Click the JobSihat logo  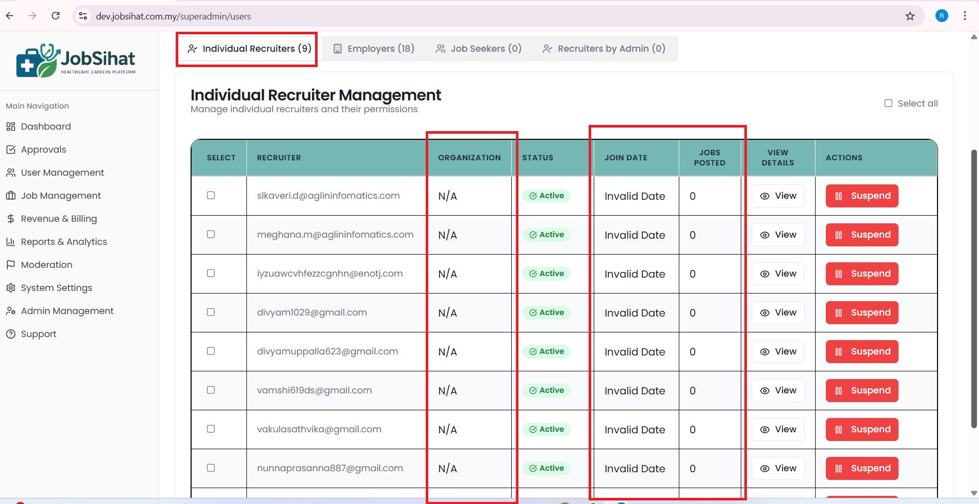[x=76, y=60]
